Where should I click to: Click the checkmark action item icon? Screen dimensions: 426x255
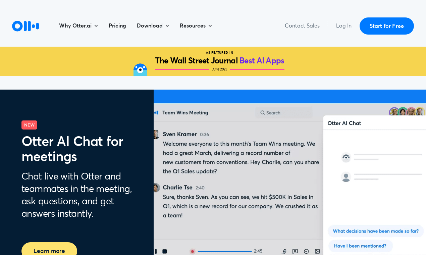click(x=306, y=251)
